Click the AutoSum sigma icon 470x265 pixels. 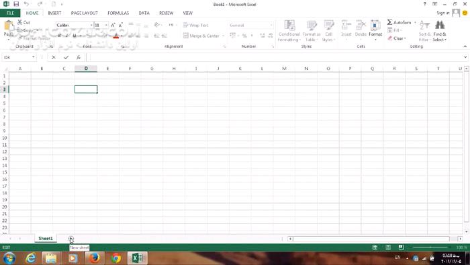coord(389,22)
